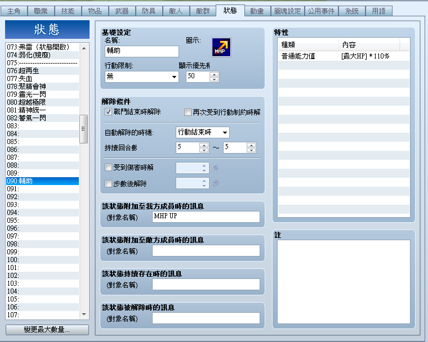Click the enemy-added state message field

206,251
